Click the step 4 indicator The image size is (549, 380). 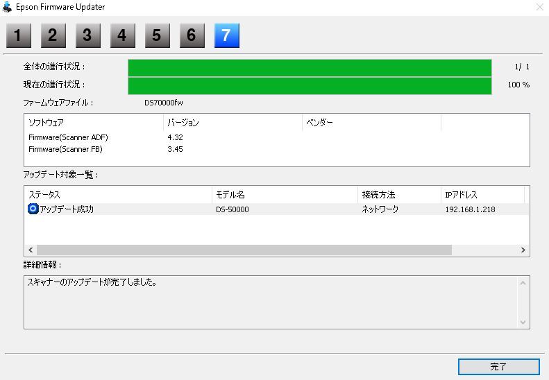pyautogui.click(x=123, y=35)
